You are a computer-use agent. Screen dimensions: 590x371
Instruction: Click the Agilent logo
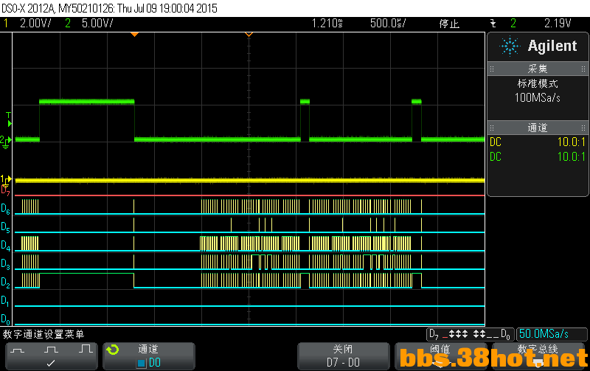[x=538, y=46]
